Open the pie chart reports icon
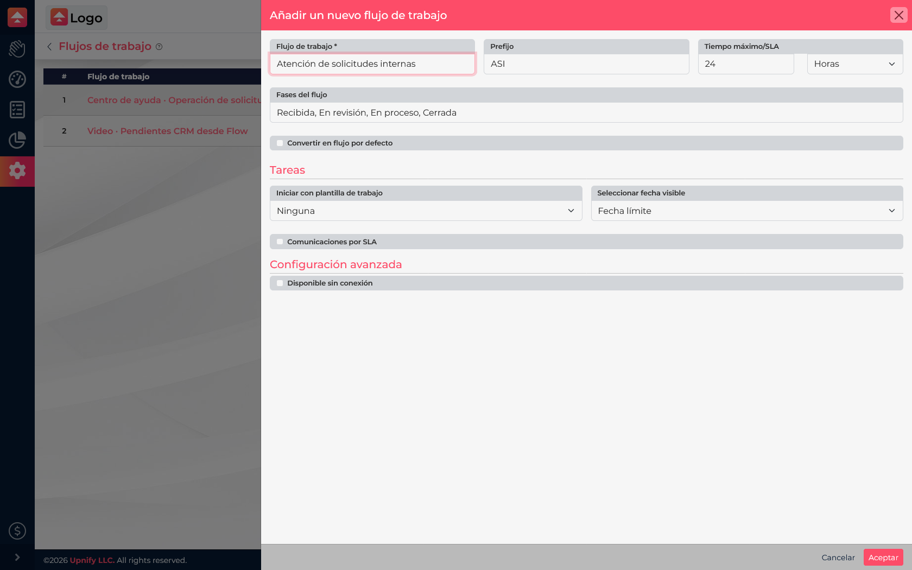The image size is (912, 570). 17,140
